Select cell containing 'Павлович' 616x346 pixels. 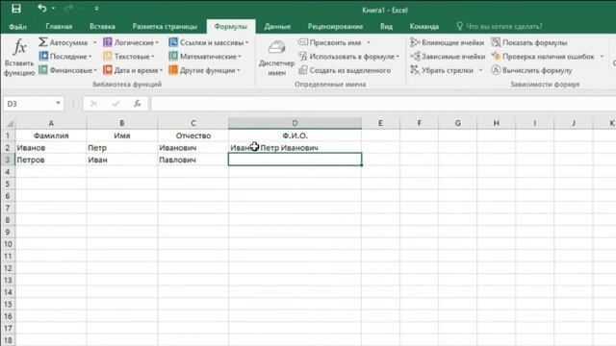pos(192,160)
